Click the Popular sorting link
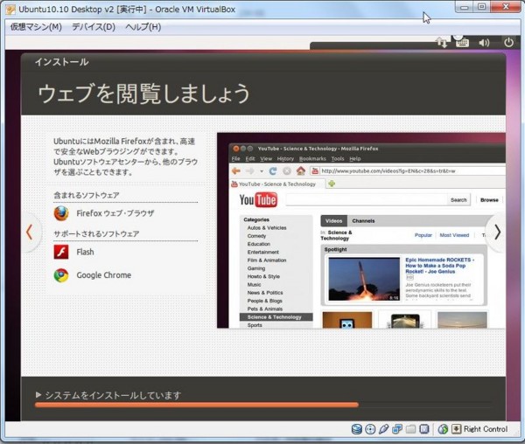 tap(423, 235)
